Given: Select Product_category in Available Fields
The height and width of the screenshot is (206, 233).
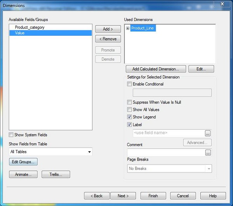Looking at the screenshot, I should (30, 27).
